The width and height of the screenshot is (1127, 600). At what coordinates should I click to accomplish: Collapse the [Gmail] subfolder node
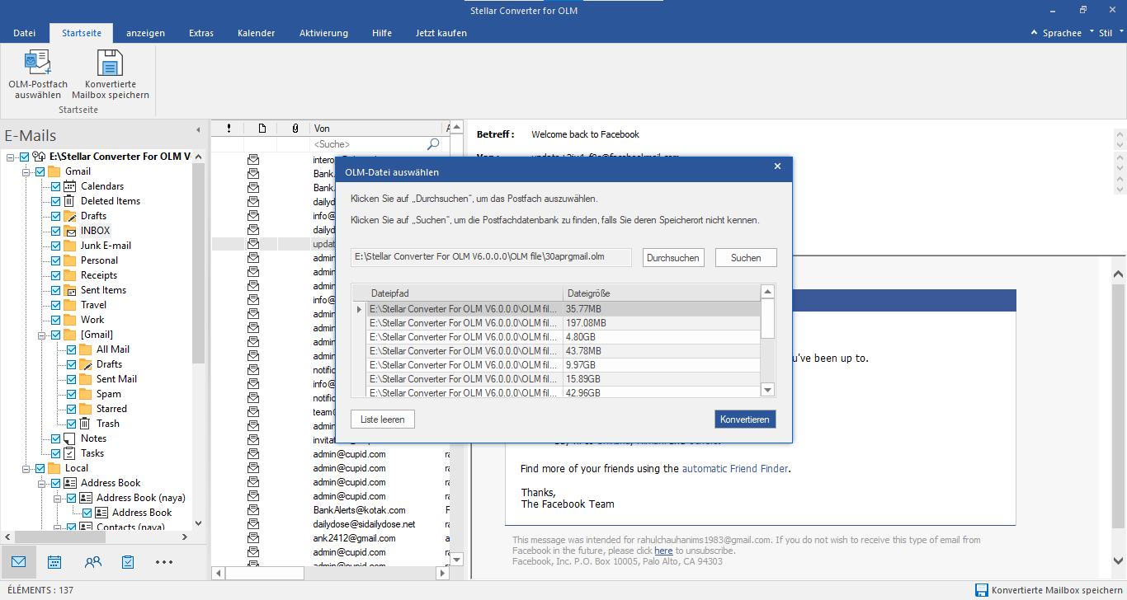click(x=43, y=335)
